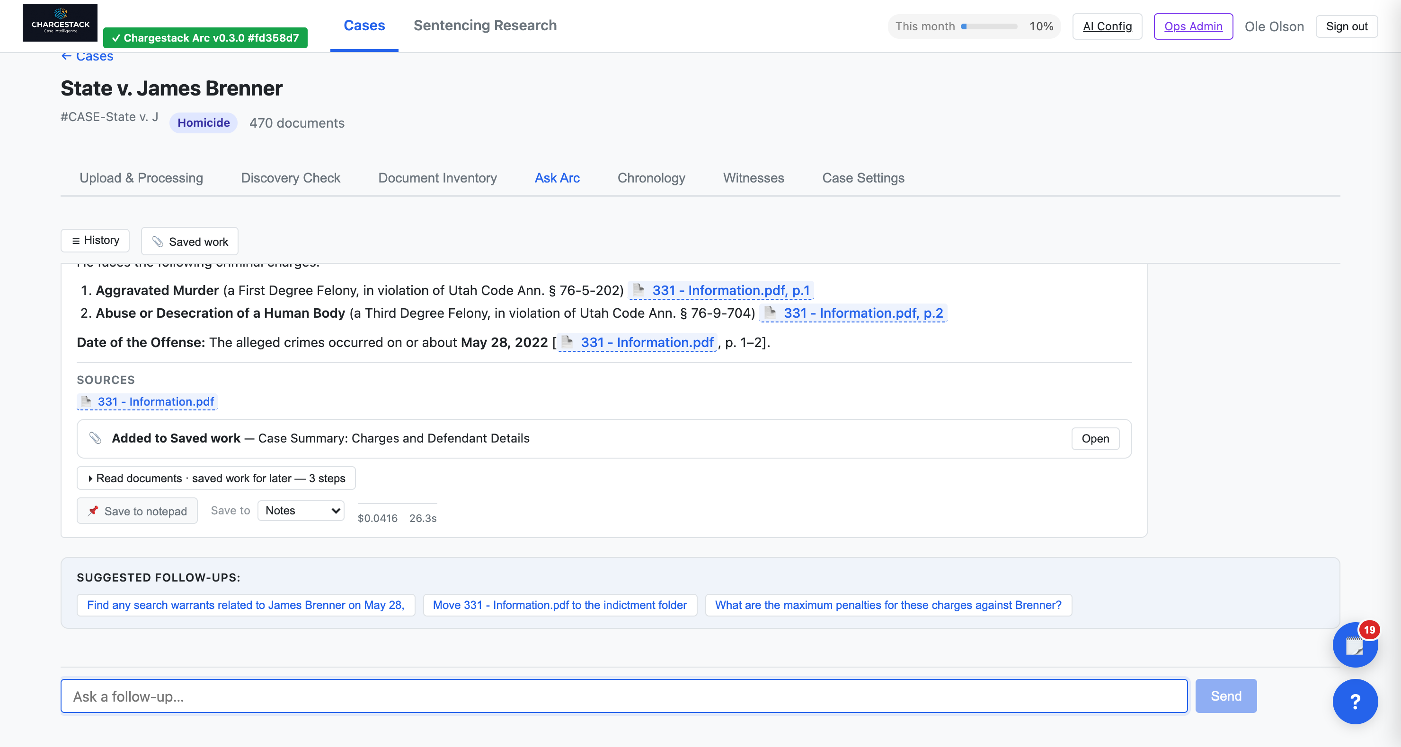Choose the search warrants follow-up suggestion

pyautogui.click(x=246, y=605)
